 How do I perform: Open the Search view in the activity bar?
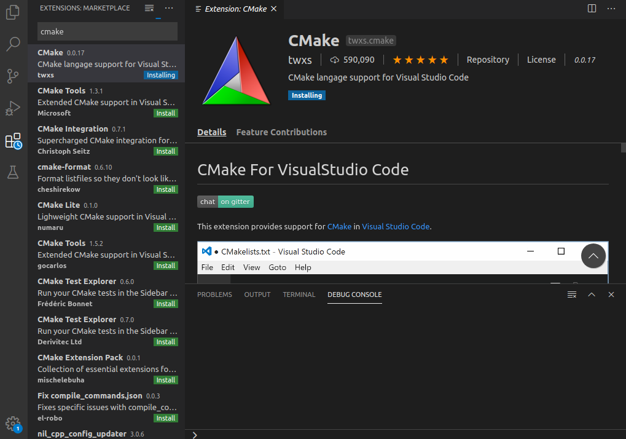(13, 44)
